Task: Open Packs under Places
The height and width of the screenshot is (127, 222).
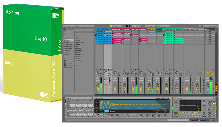Action: tap(69, 61)
